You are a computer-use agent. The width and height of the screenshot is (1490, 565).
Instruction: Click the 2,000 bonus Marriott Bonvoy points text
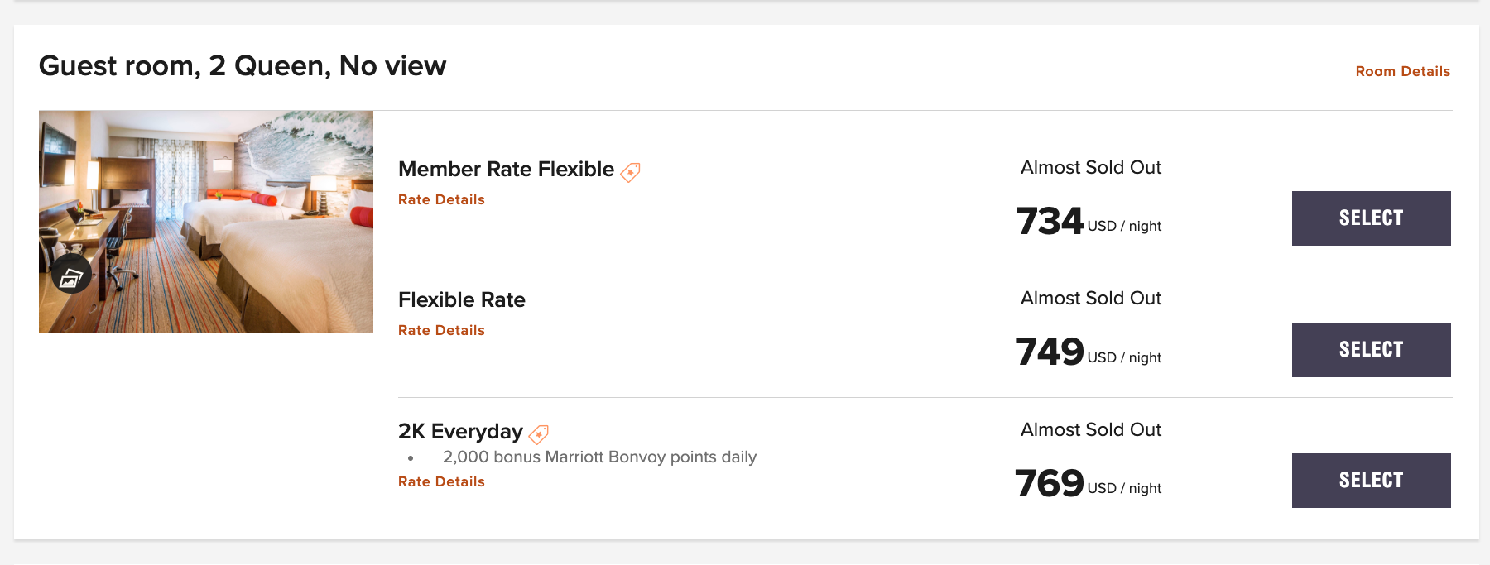[599, 457]
